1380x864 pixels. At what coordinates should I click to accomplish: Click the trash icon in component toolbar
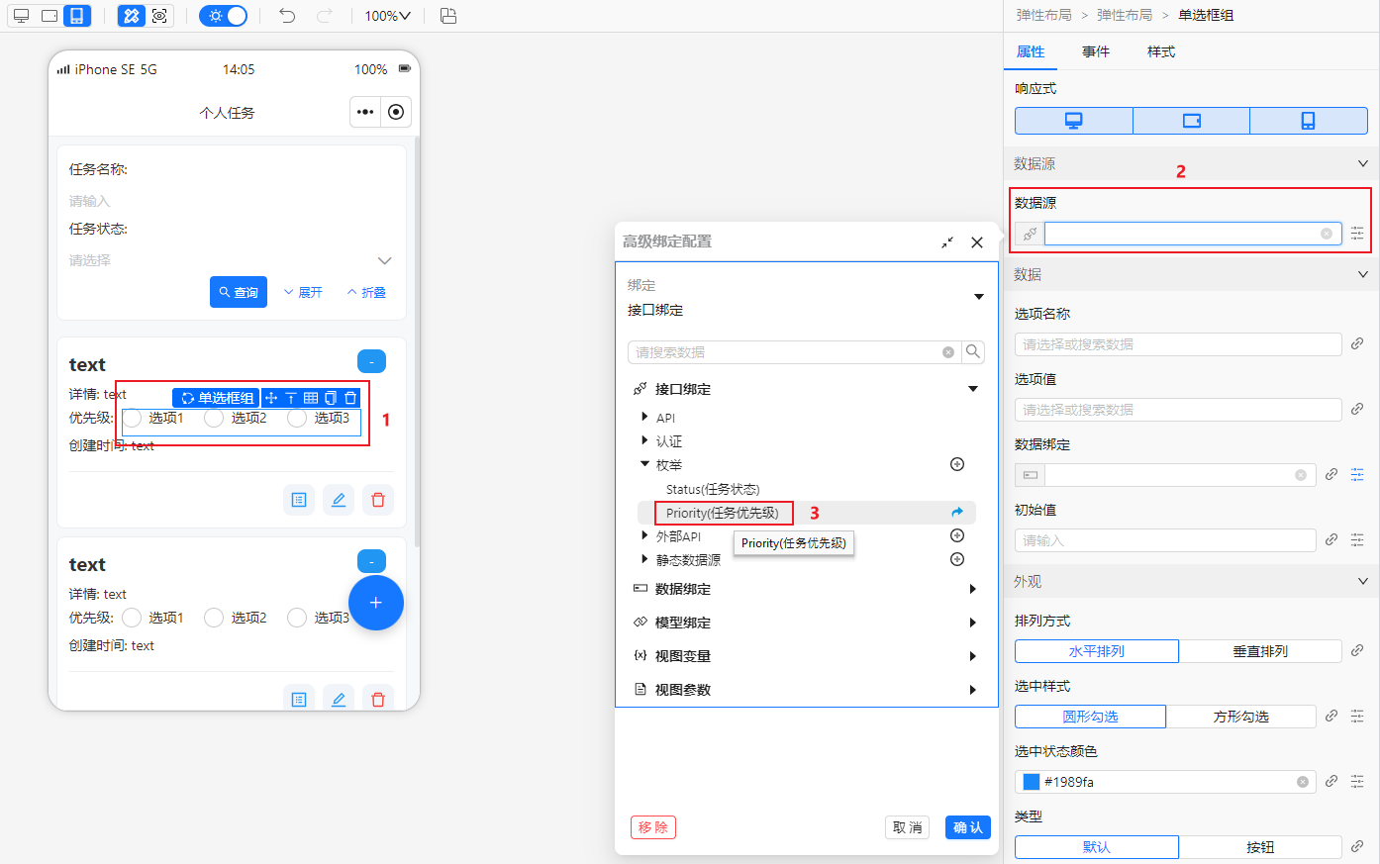coord(351,398)
